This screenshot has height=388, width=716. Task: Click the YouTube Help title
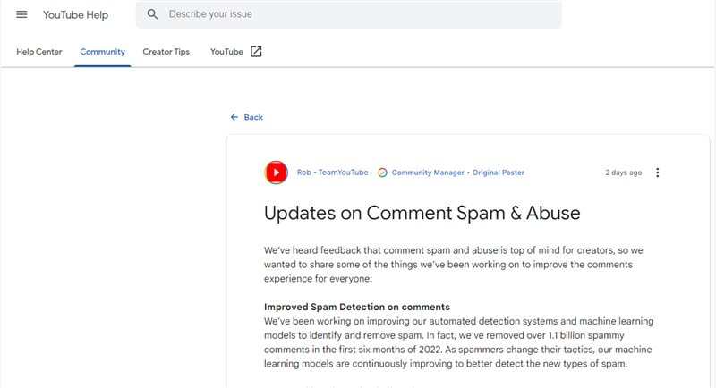(x=75, y=14)
